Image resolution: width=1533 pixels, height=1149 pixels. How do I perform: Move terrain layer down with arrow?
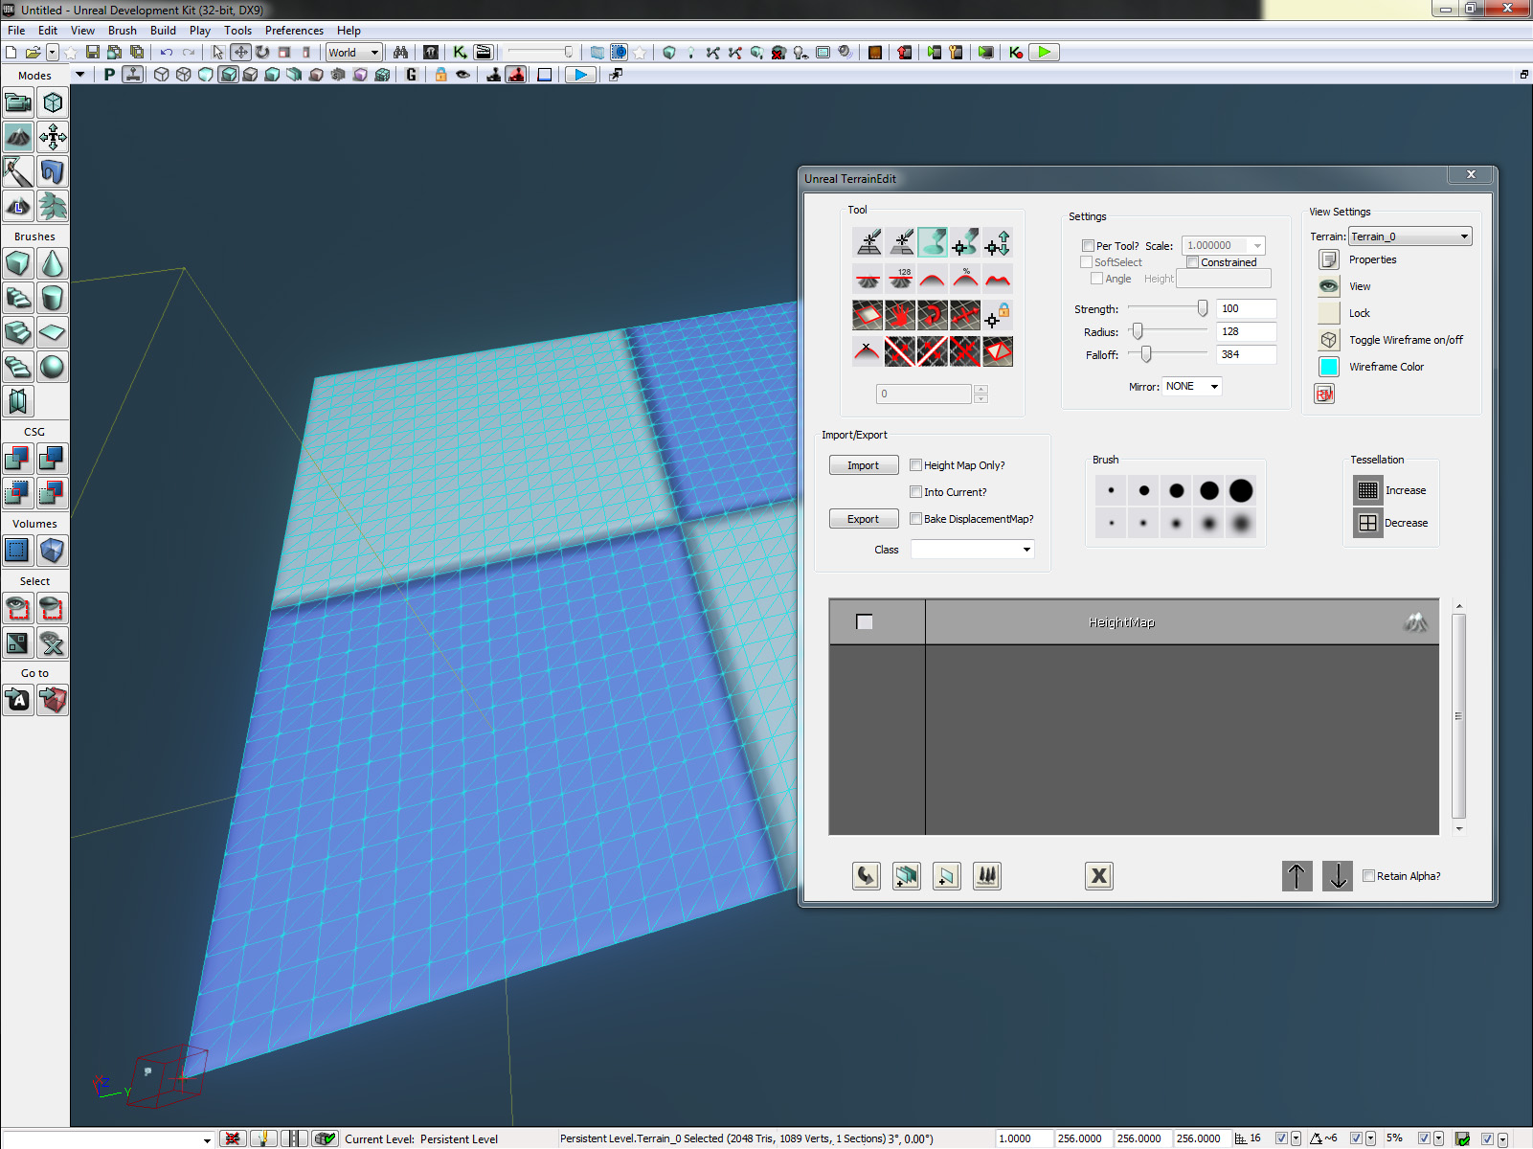[1338, 876]
